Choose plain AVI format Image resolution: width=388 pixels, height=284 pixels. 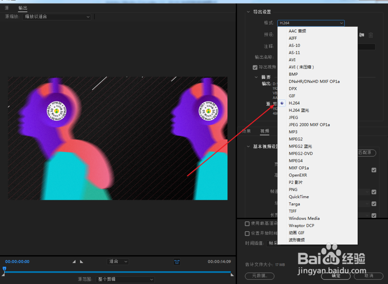pyautogui.click(x=317, y=60)
